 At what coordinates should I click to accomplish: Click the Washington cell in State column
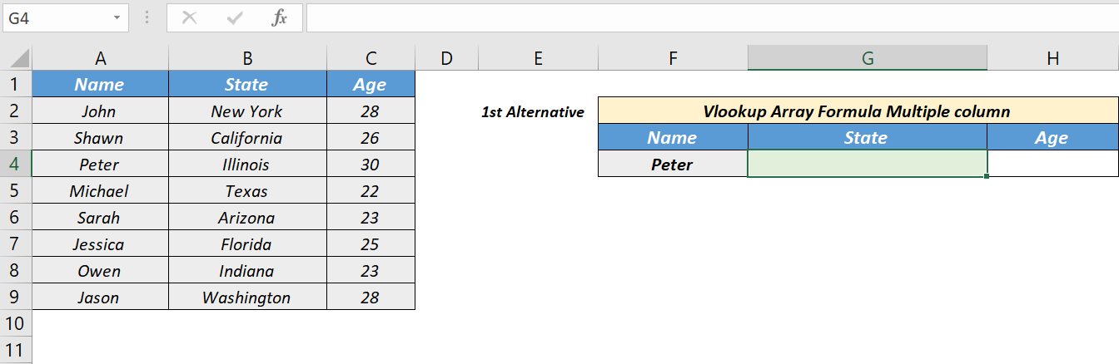(x=247, y=297)
